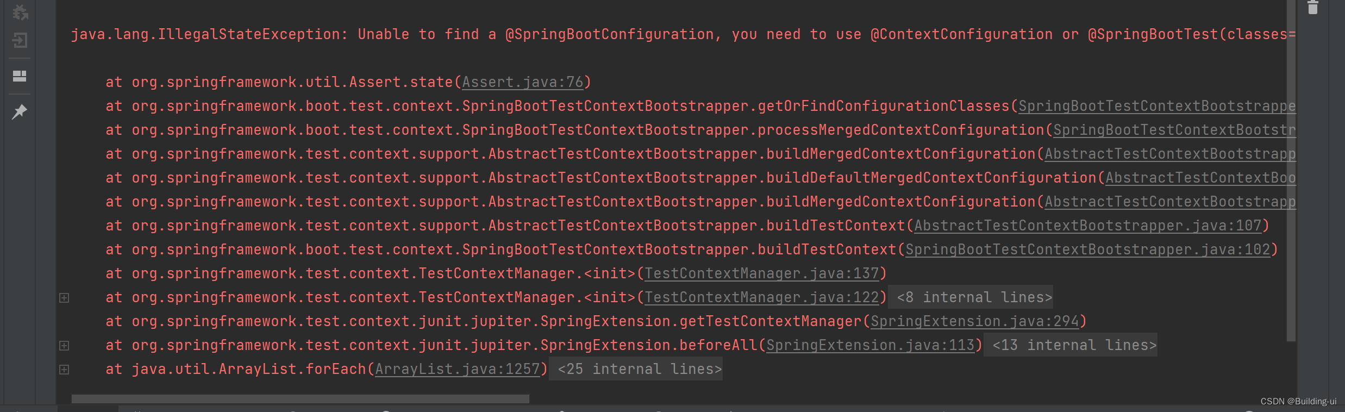1345x412 pixels.
Task: Click the trash icon to clear results
Action: click(1313, 8)
